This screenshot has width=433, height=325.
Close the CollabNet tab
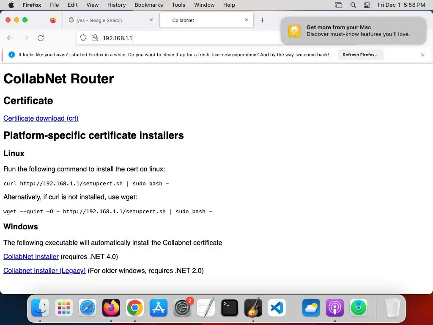(247, 20)
